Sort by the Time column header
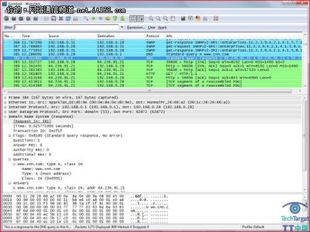This screenshot has height=232, width=310. [26, 36]
